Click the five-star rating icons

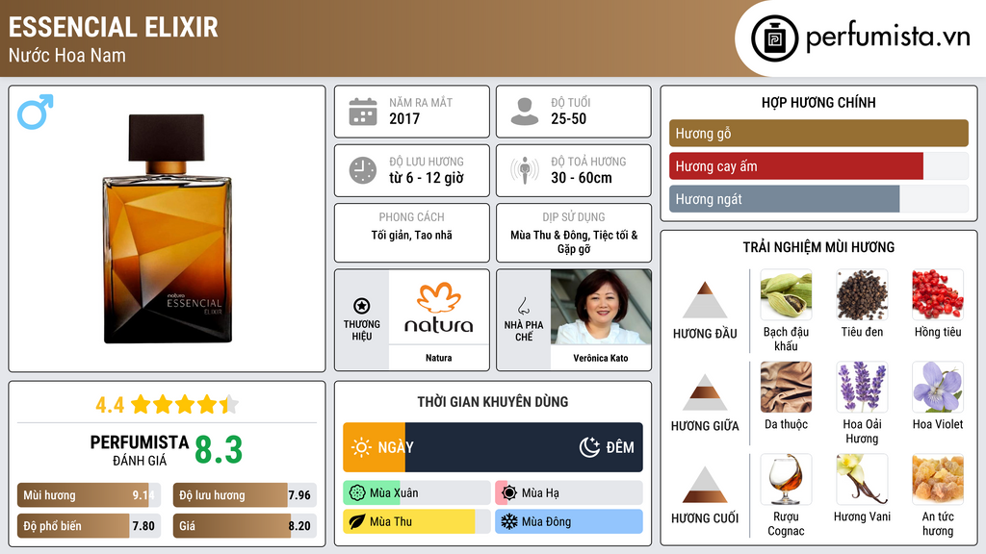[x=184, y=405]
